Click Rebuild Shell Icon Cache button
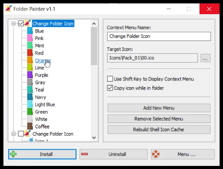The height and width of the screenshot is (169, 223). coord(159,130)
